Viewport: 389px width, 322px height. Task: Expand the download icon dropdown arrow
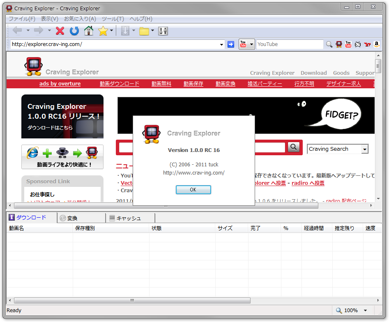point(134,30)
